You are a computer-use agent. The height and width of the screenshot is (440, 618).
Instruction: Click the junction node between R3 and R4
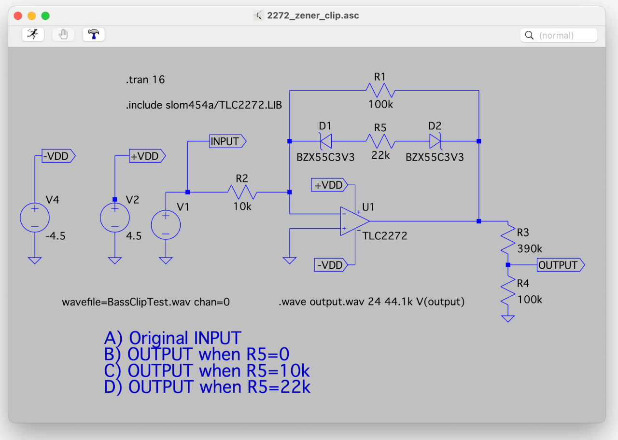point(508,265)
